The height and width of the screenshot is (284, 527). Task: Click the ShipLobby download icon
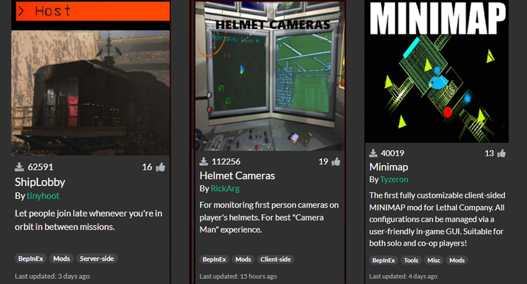[19, 167]
